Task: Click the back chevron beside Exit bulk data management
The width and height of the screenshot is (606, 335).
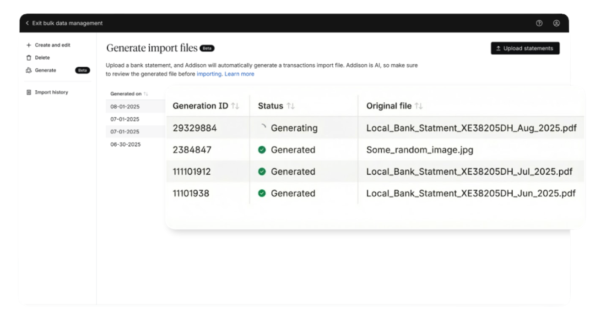Action: [x=27, y=23]
